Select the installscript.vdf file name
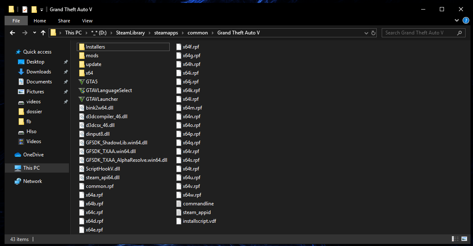The width and height of the screenshot is (473, 246). [x=200, y=221]
